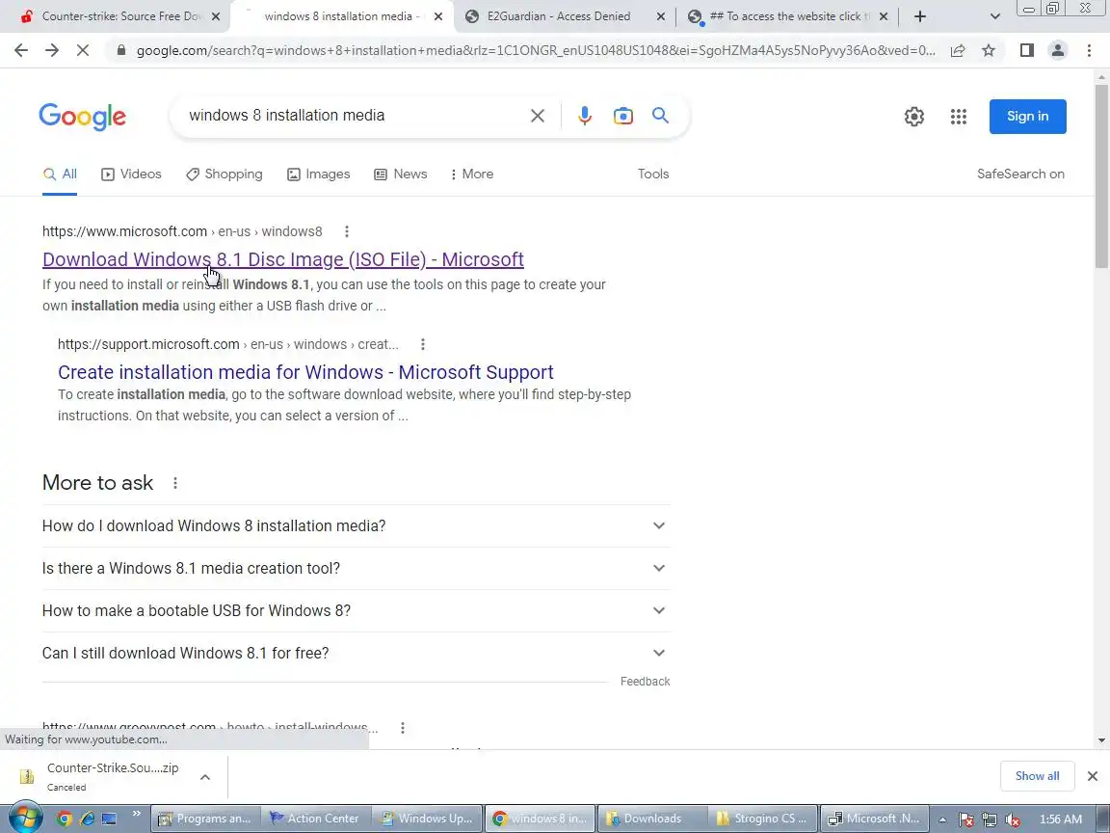Viewport: 1110px width, 833px height.
Task: Click the page vertical scrollbar thumb
Action: pos(1101,176)
